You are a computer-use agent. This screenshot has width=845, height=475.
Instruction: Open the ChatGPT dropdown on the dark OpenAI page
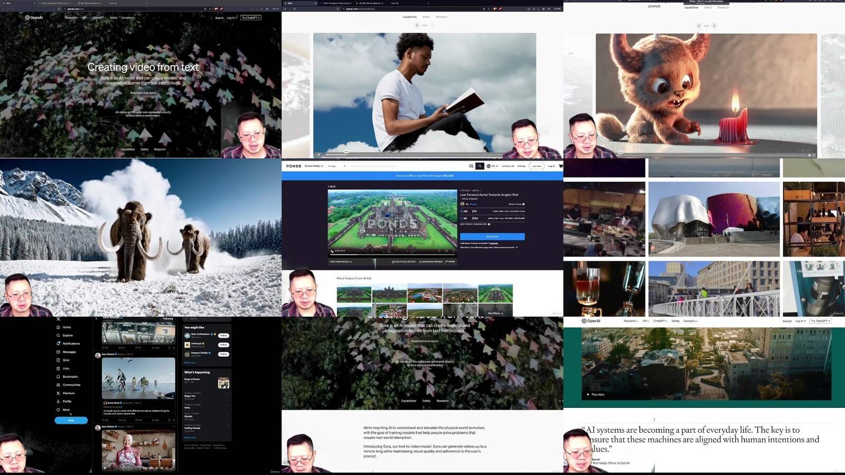(99, 17)
